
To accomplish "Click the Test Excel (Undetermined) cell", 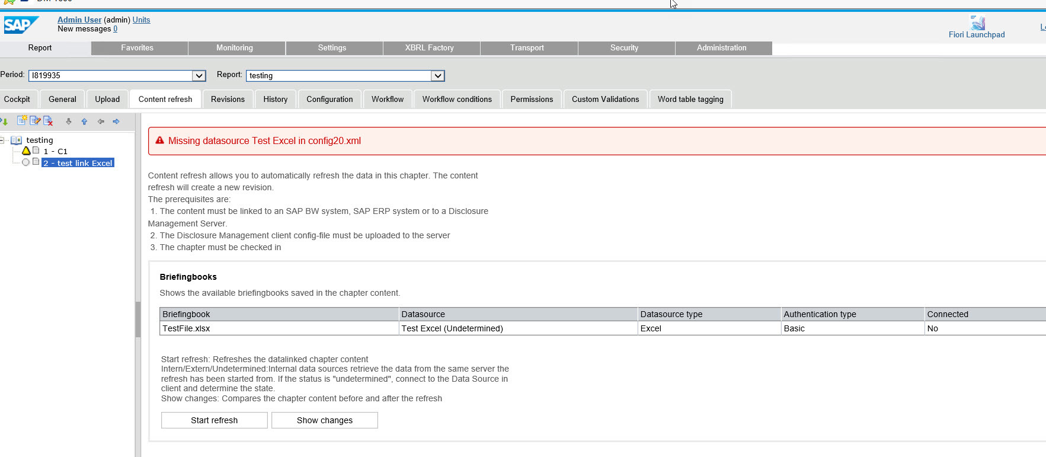I will click(x=518, y=328).
